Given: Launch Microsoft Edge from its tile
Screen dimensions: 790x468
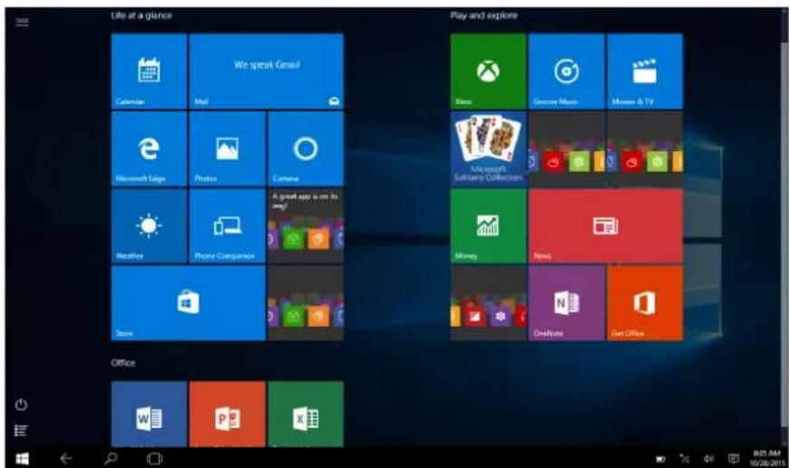Looking at the screenshot, I should (x=148, y=148).
